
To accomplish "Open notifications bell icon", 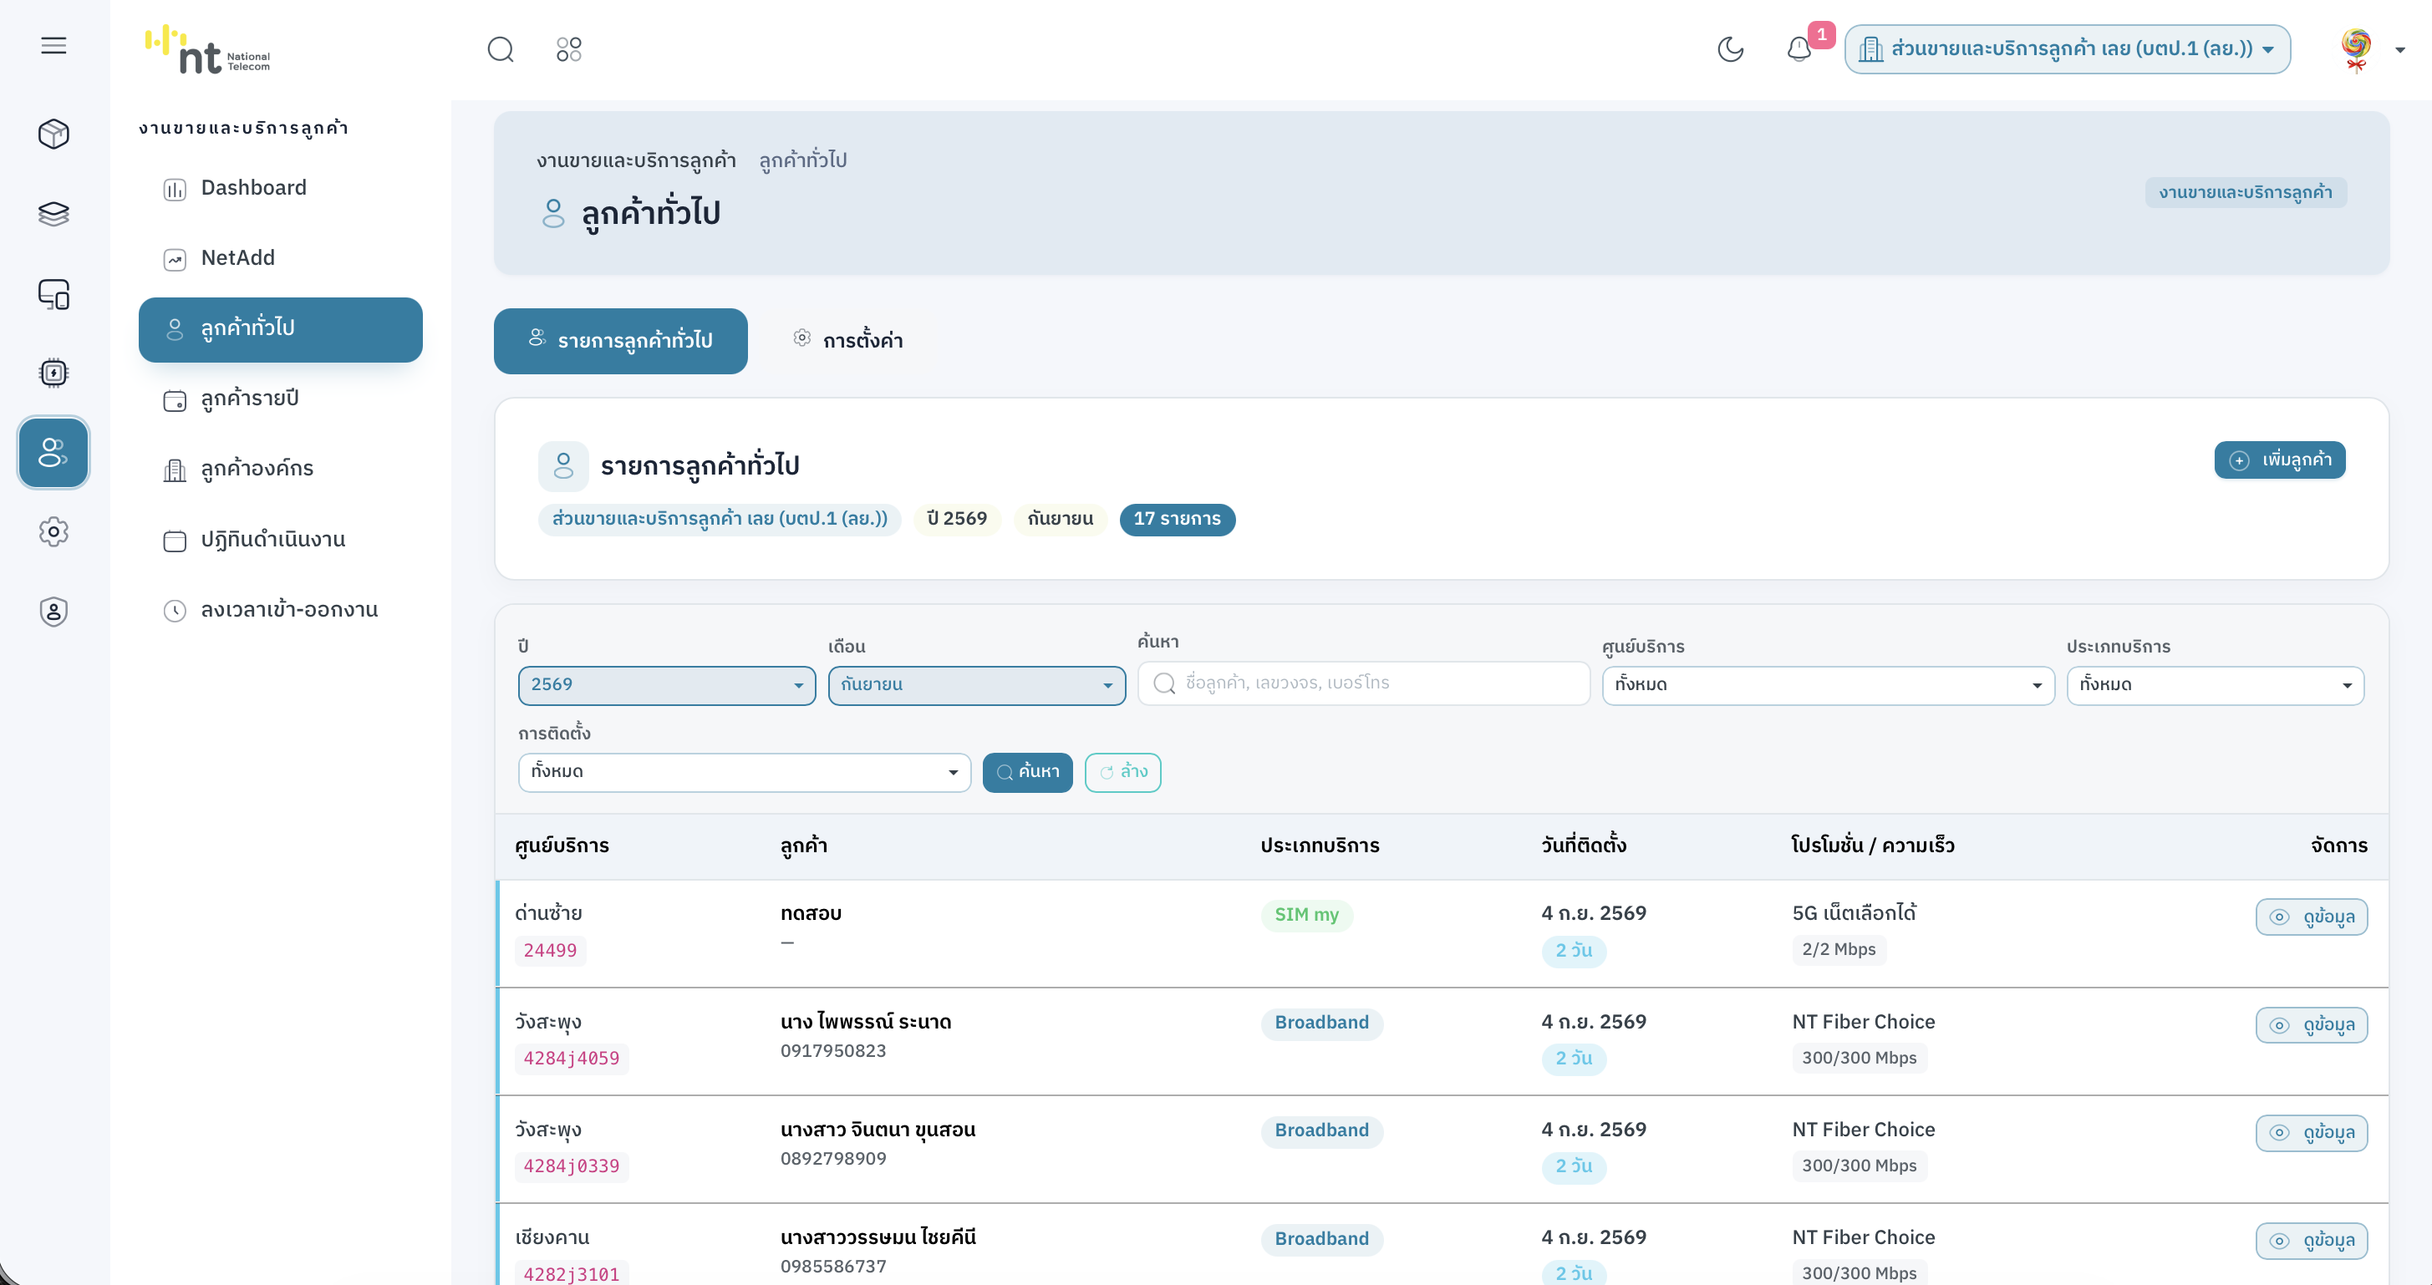I will tap(1799, 49).
